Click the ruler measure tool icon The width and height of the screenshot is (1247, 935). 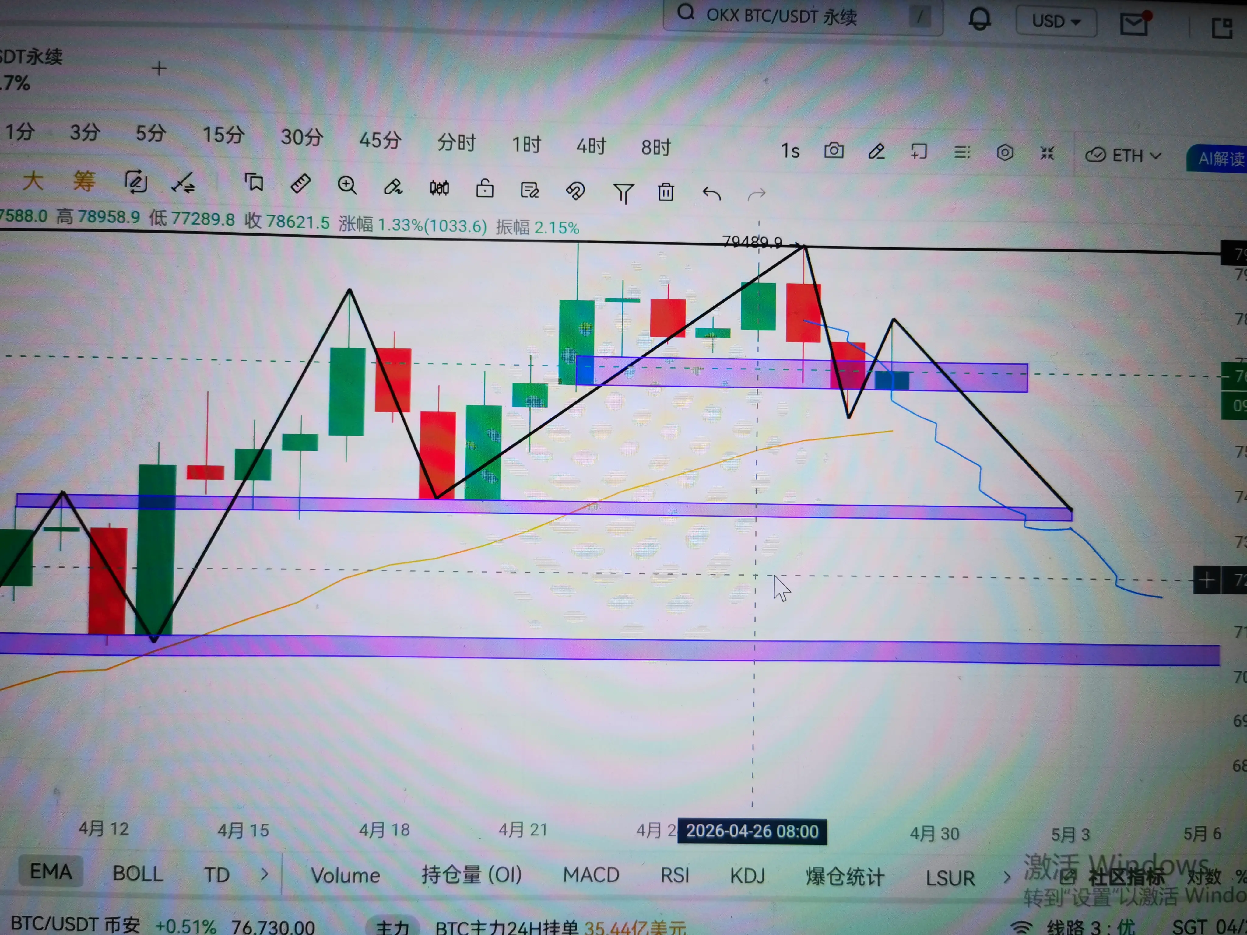(x=300, y=184)
